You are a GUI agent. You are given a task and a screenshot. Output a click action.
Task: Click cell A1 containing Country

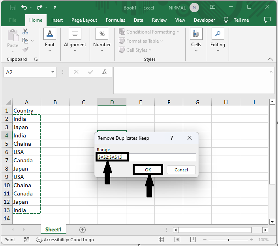(x=26, y=111)
